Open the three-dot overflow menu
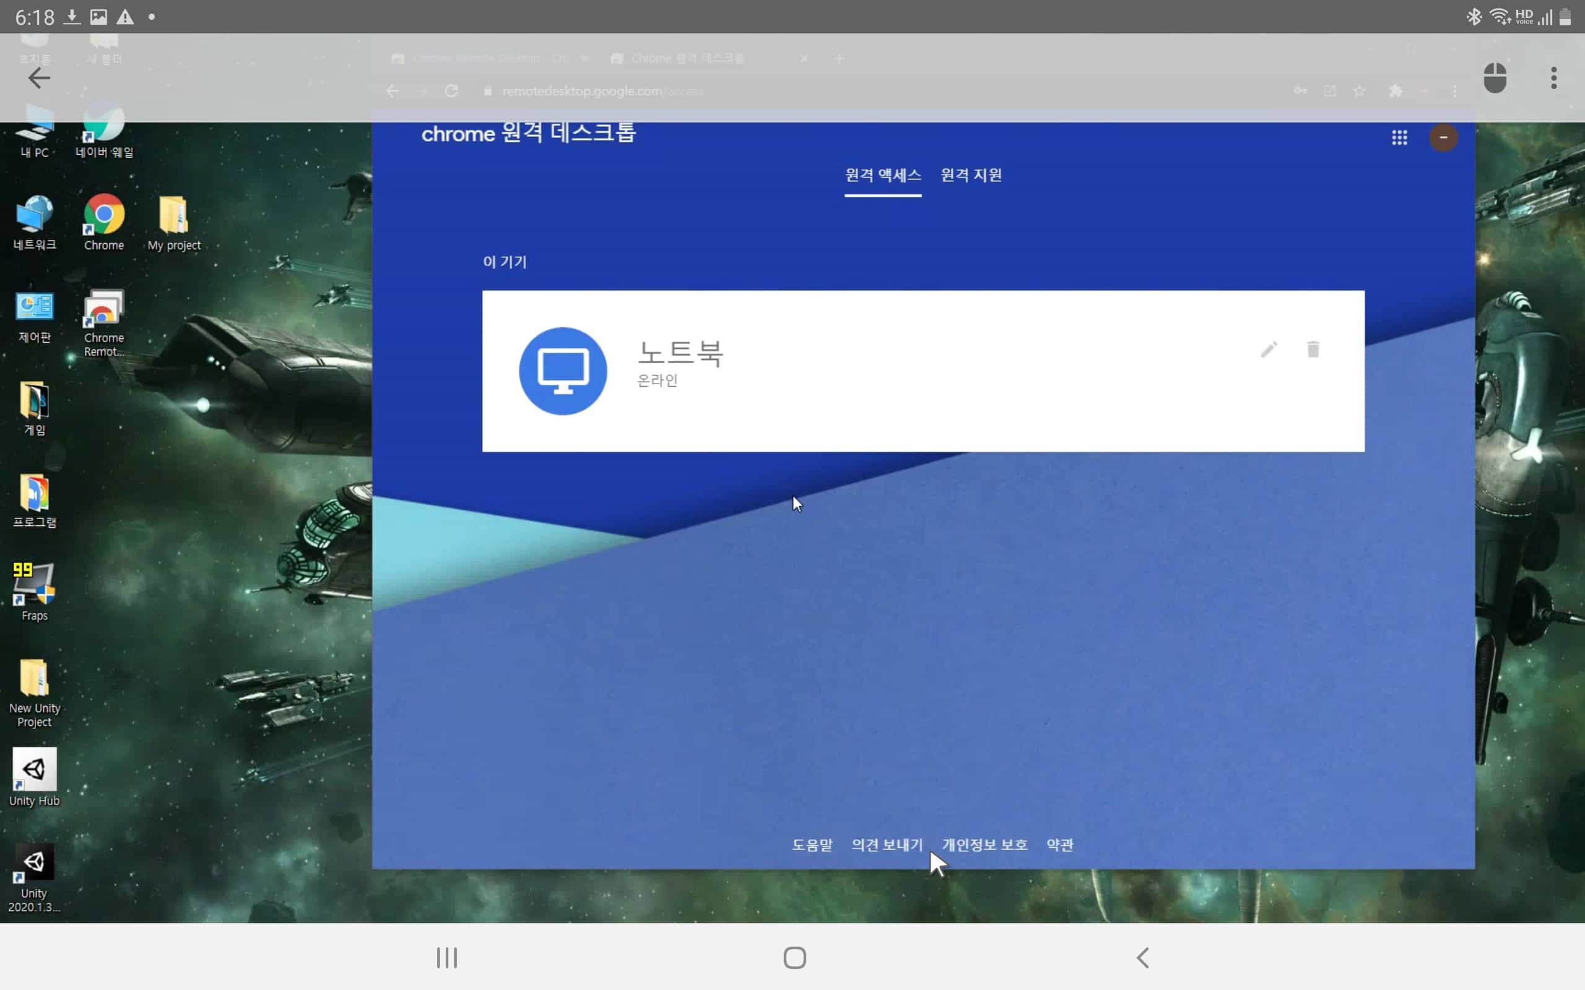Image resolution: width=1585 pixels, height=990 pixels. coord(1553,79)
